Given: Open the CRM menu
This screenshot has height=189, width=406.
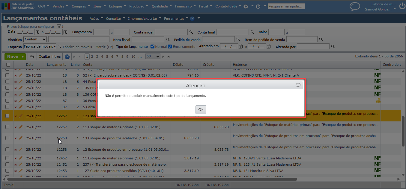Looking at the screenshot, I should 43,6.
